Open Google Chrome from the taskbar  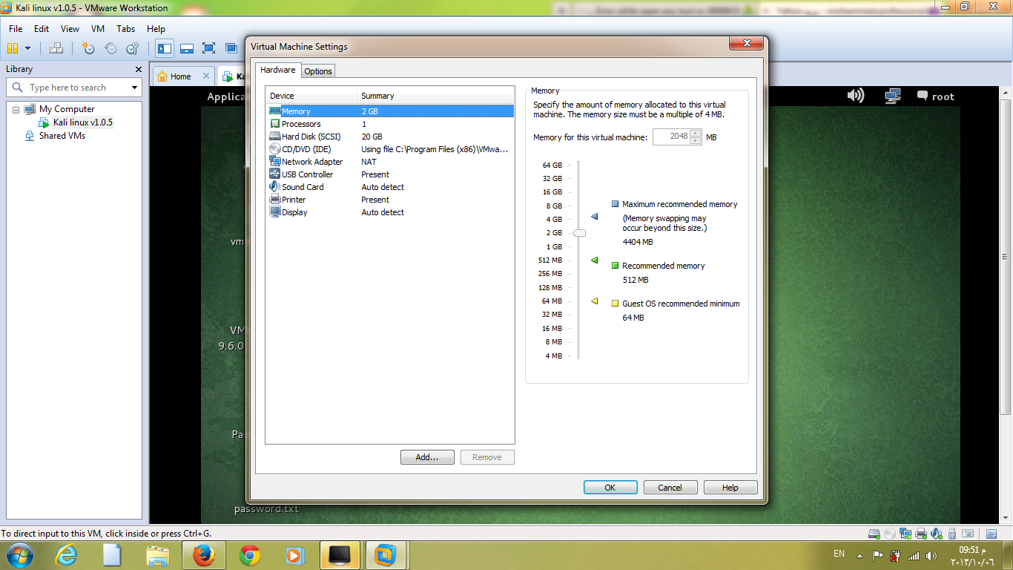point(250,555)
